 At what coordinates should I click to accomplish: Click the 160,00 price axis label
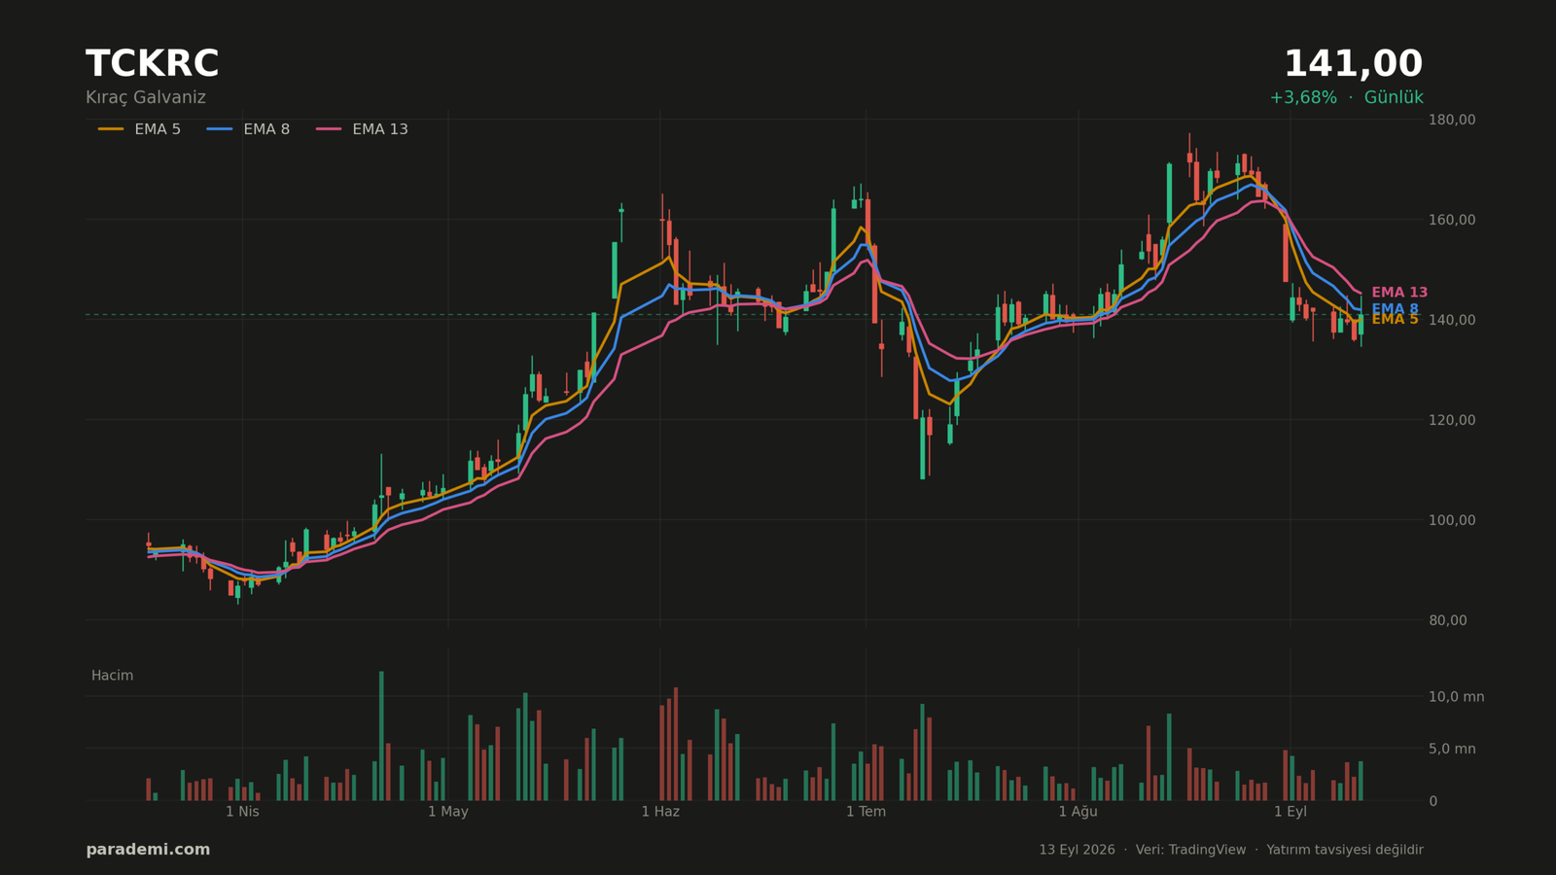click(1452, 220)
